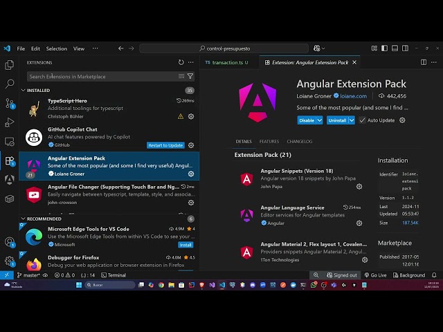443x332 pixels.
Task: Open Uninstall button dropdown arrow
Action: point(352,120)
